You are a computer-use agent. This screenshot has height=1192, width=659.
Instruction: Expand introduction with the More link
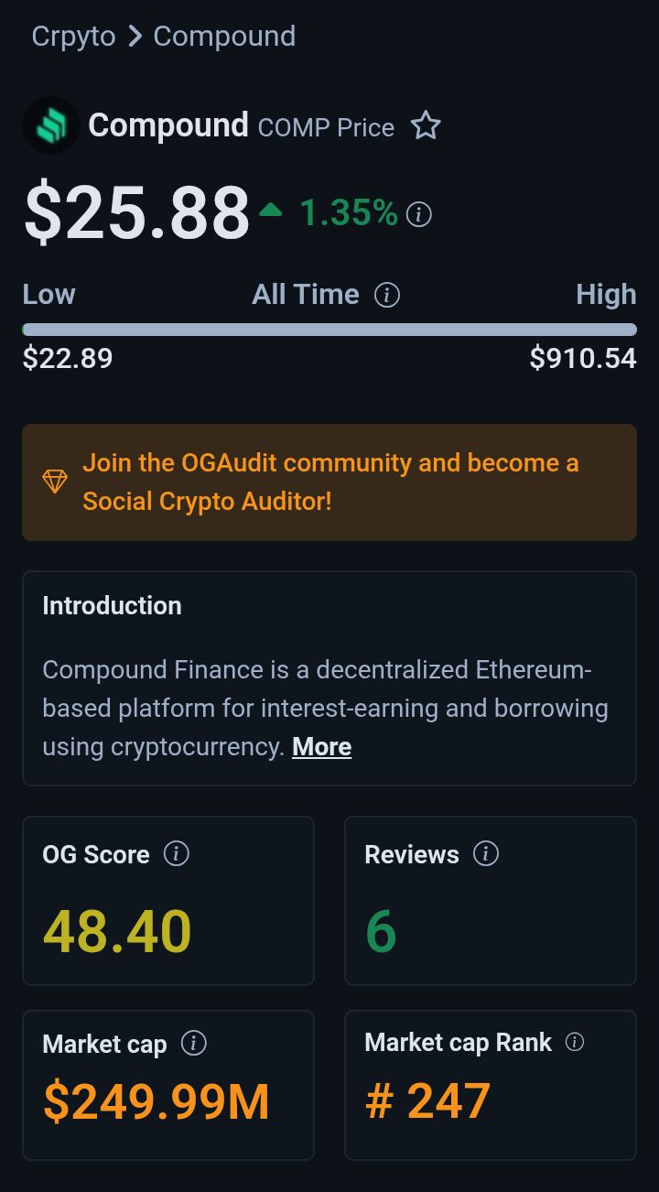coord(321,747)
